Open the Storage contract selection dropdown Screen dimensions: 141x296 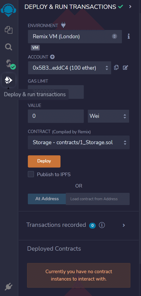79,142
